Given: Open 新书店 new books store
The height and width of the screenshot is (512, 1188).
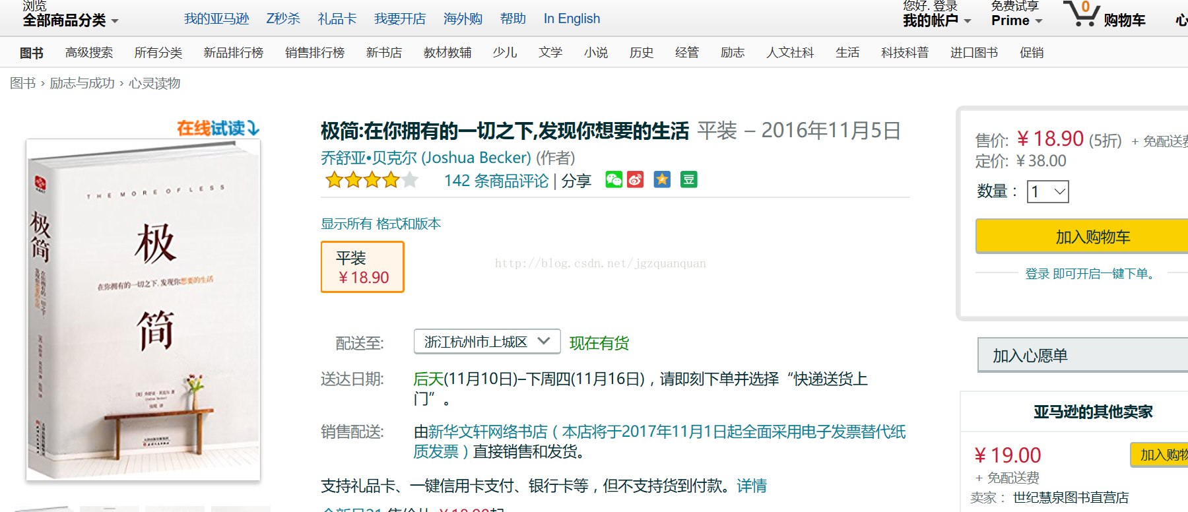Looking at the screenshot, I should click(384, 53).
